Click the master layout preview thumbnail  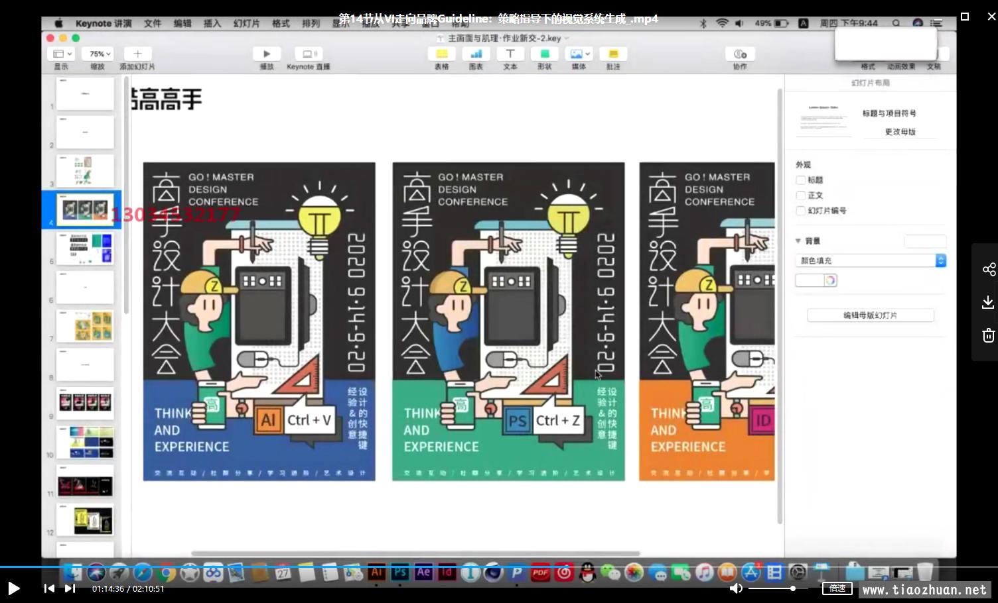point(823,119)
